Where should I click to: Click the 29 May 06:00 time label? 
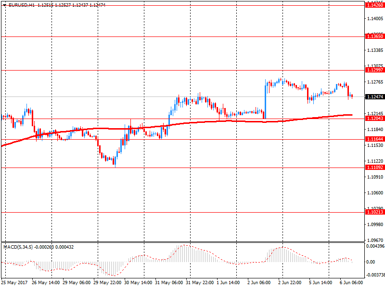coord(77,283)
